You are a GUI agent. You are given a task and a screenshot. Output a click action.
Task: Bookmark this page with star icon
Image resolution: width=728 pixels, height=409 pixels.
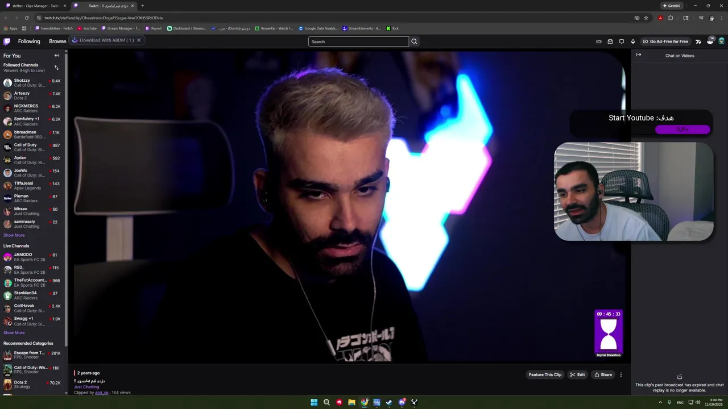click(646, 18)
